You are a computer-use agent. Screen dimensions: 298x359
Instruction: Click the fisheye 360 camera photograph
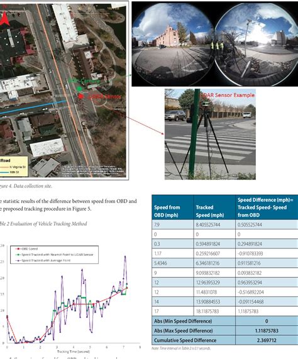coord(214,44)
